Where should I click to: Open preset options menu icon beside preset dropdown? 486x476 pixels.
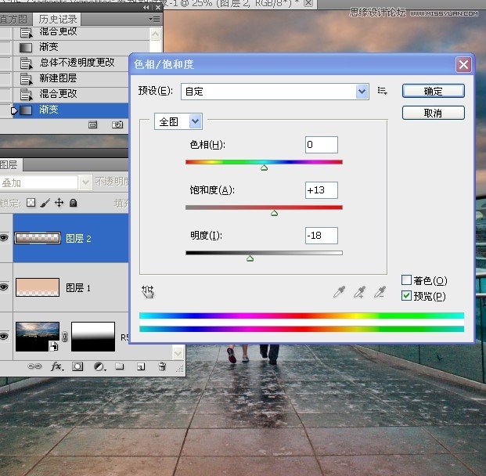pyautogui.click(x=383, y=91)
